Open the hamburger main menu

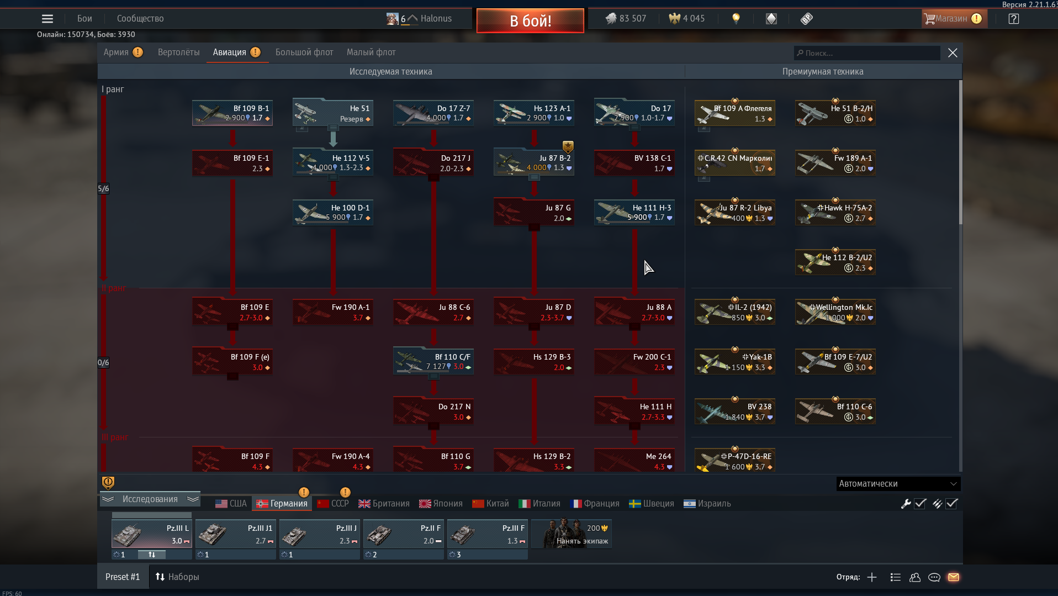[47, 19]
